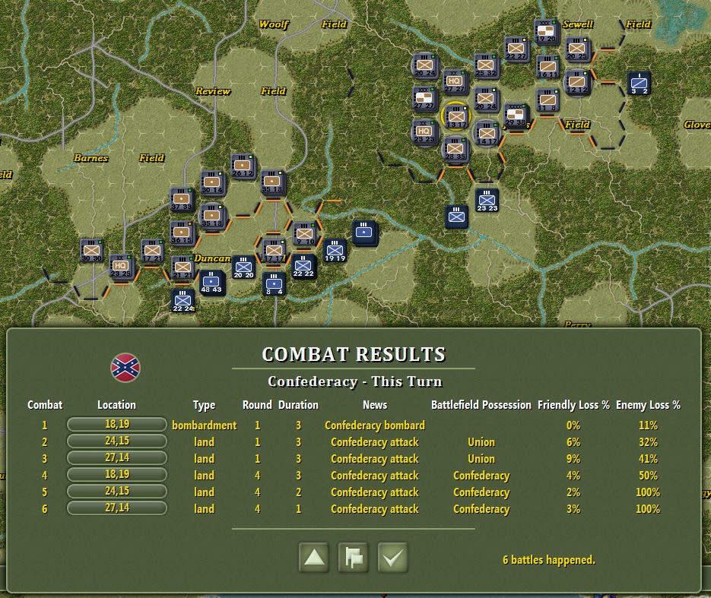Select Confederate infantry unit 17 21

coord(152,251)
